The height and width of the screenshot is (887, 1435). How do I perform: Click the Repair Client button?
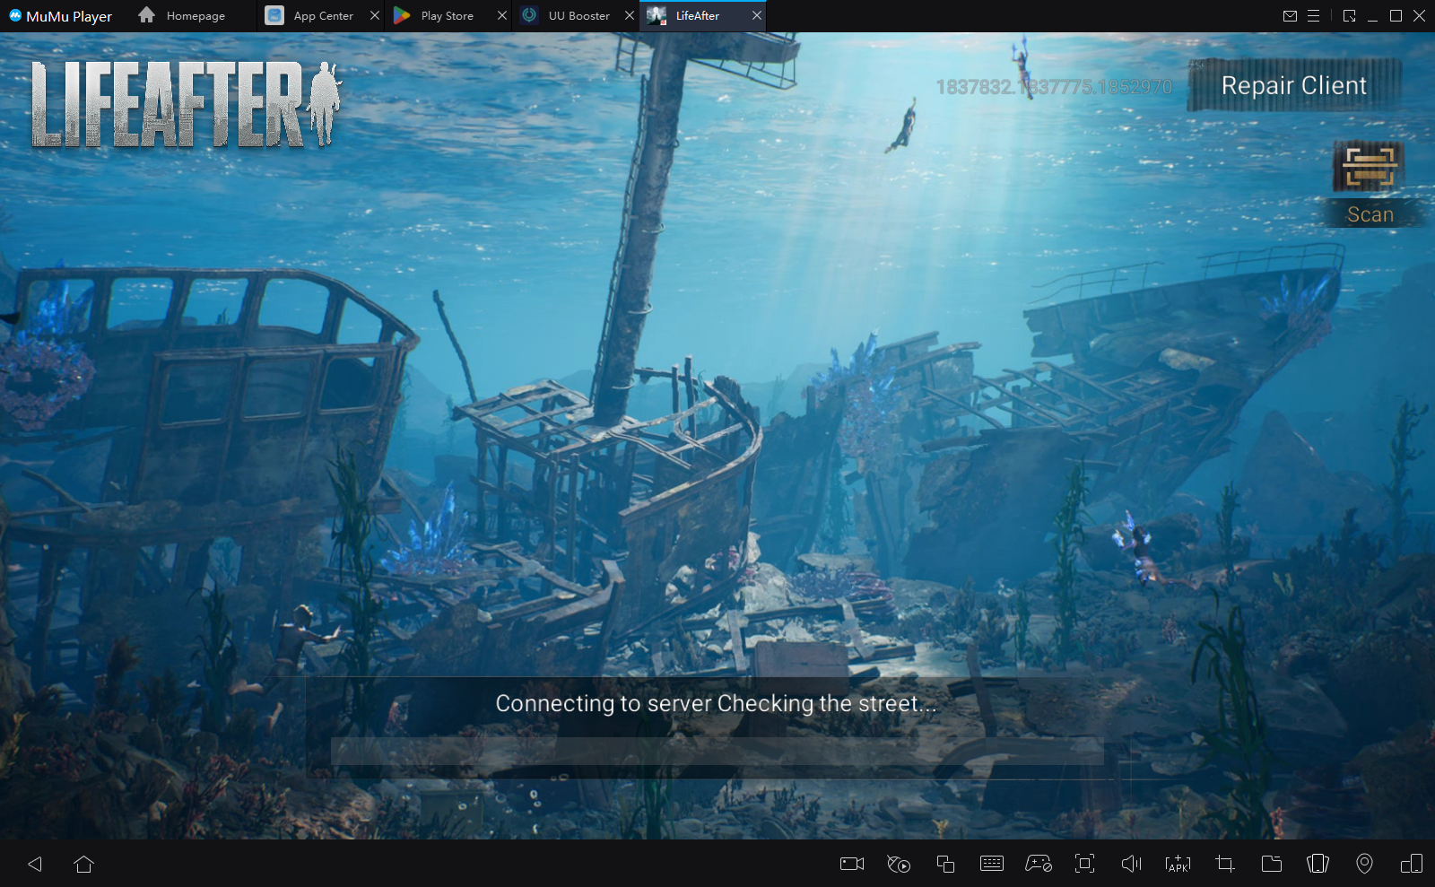[1293, 85]
